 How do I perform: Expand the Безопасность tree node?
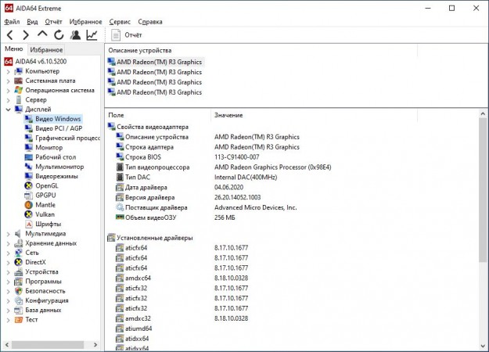pos(8,290)
